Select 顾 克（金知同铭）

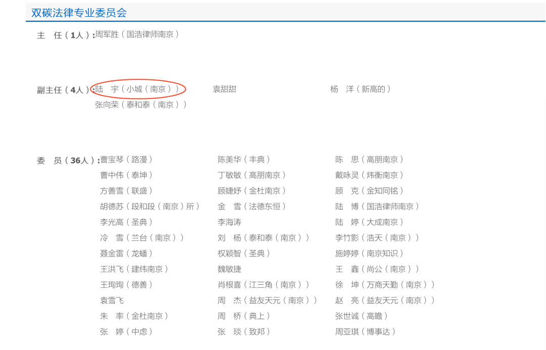tap(369, 191)
